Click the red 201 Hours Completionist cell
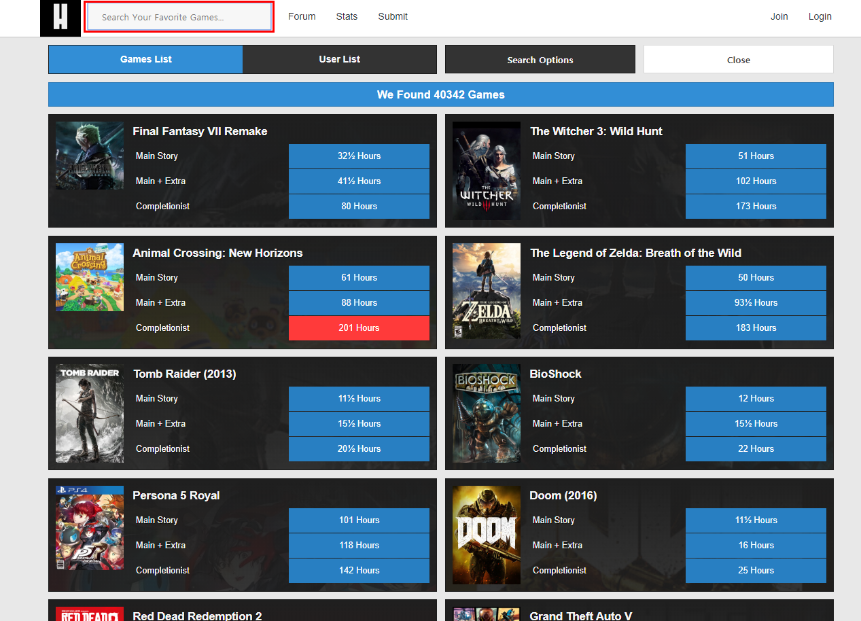 pyautogui.click(x=359, y=328)
